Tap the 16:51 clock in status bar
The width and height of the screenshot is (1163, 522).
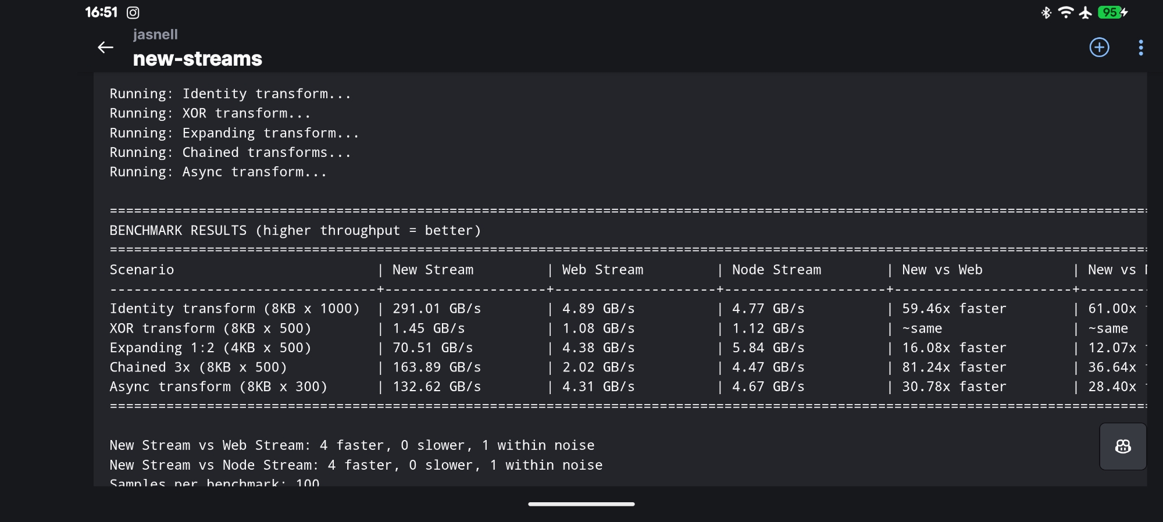tap(101, 12)
